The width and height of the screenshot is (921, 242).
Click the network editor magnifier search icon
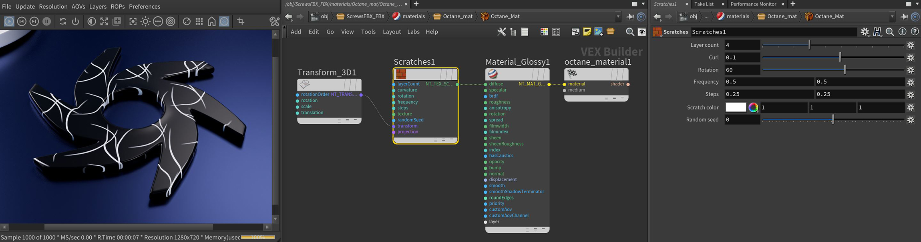click(629, 32)
